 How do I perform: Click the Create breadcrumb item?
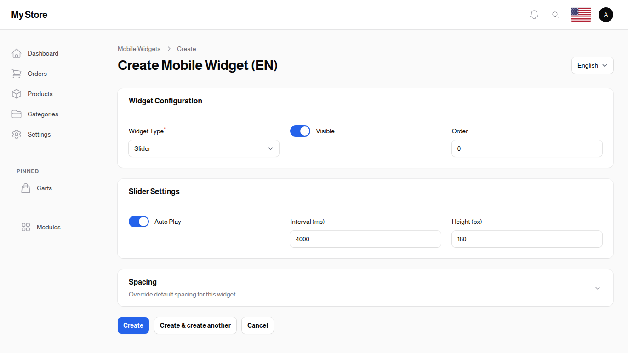coord(186,49)
